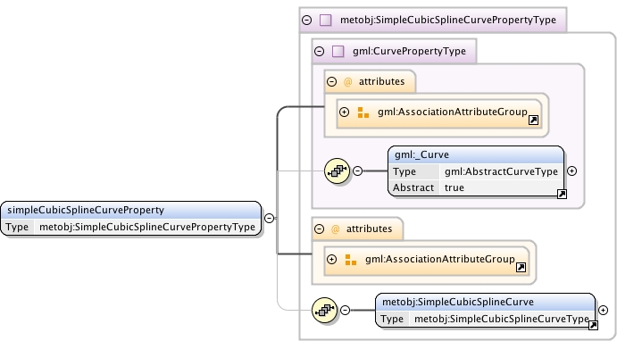
Task: Select metobj:SimpleCubicSplineCurveType type value
Action: (x=502, y=319)
